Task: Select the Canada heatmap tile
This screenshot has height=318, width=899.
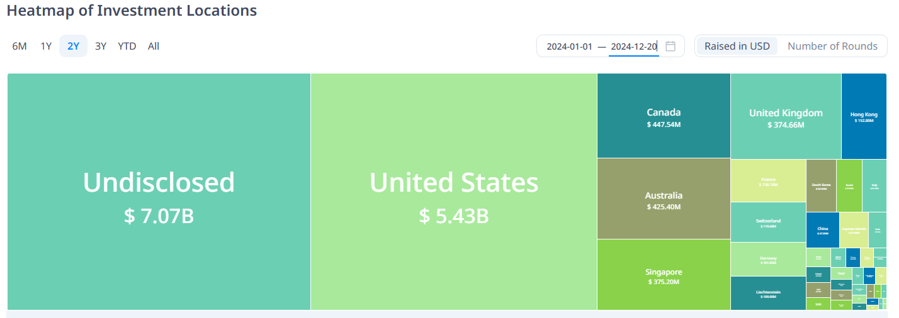Action: [664, 116]
